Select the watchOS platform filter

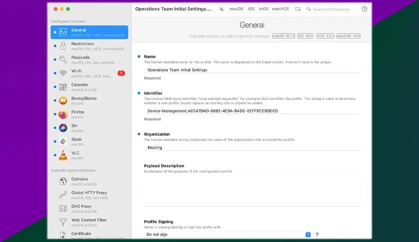click(280, 9)
